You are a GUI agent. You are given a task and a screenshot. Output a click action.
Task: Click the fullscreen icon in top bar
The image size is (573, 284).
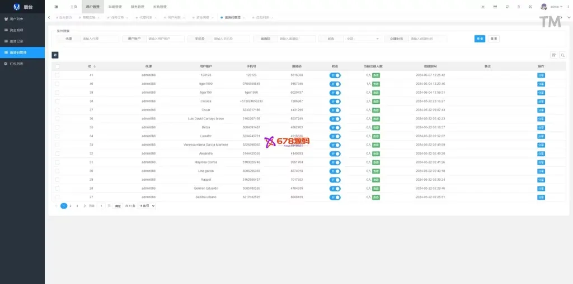pyautogui.click(x=530, y=7)
